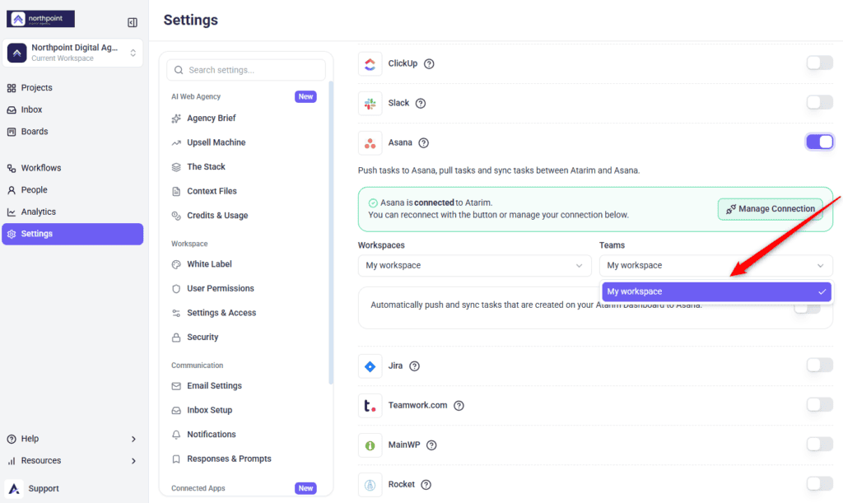The width and height of the screenshot is (843, 503).
Task: Open Inbox in sidebar
Action: 31,109
